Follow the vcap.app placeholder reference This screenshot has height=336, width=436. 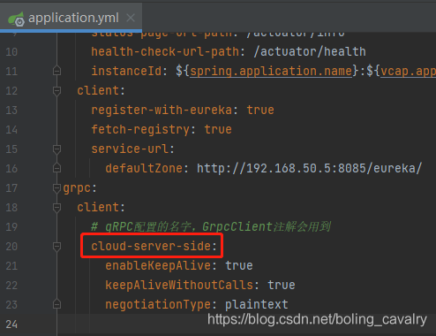408,71
